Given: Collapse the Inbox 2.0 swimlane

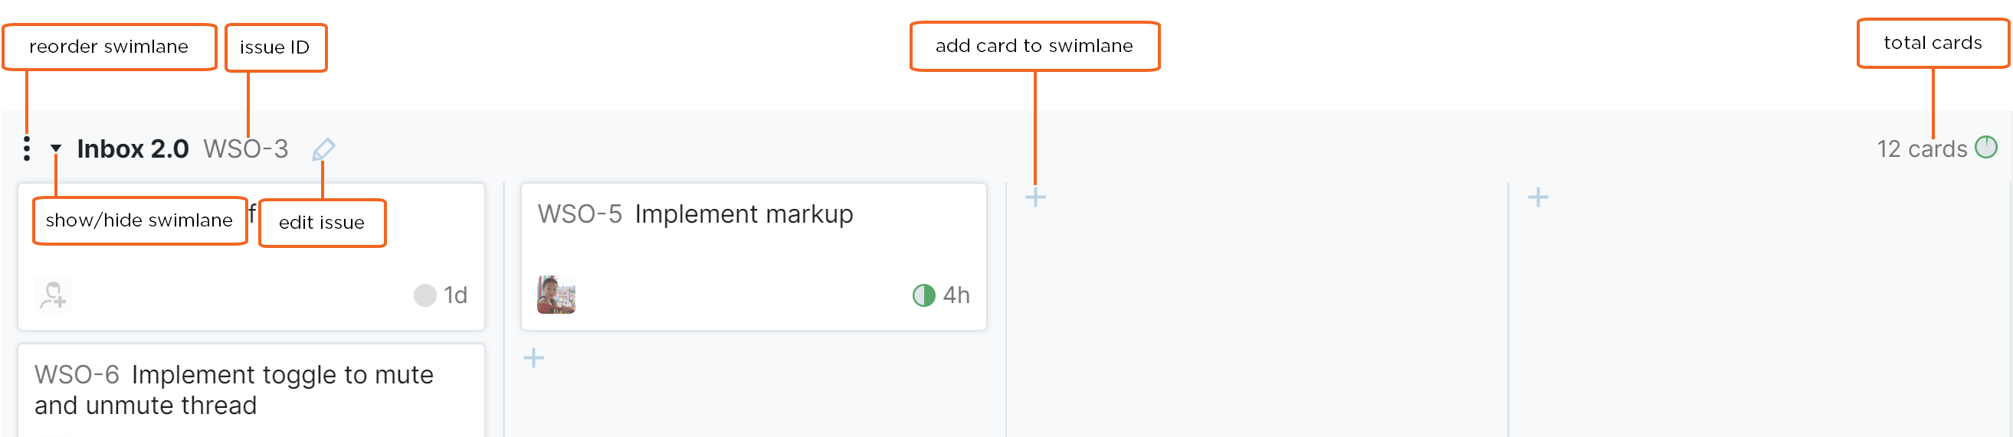Looking at the screenshot, I should coord(55,148).
